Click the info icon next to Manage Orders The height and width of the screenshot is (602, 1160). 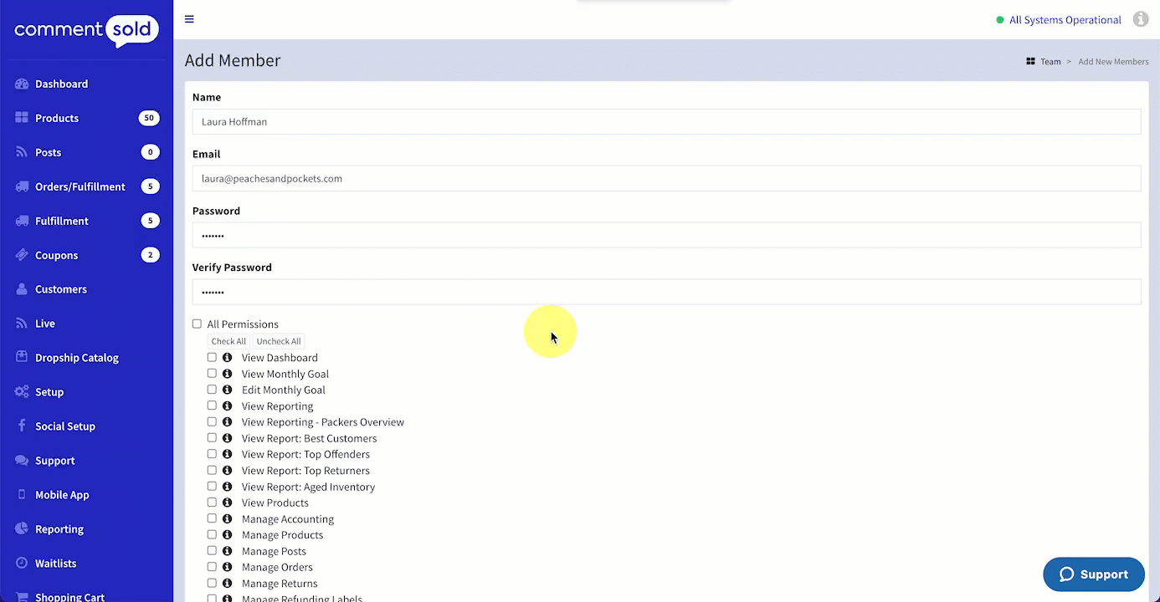227,568
